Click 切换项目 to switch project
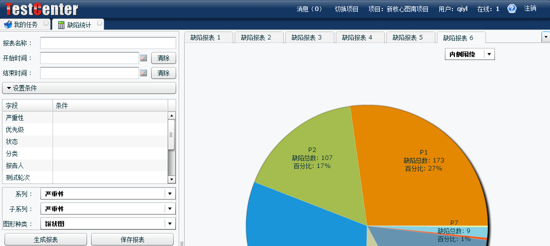Image resolution: width=550 pixels, height=246 pixels. 346,9
